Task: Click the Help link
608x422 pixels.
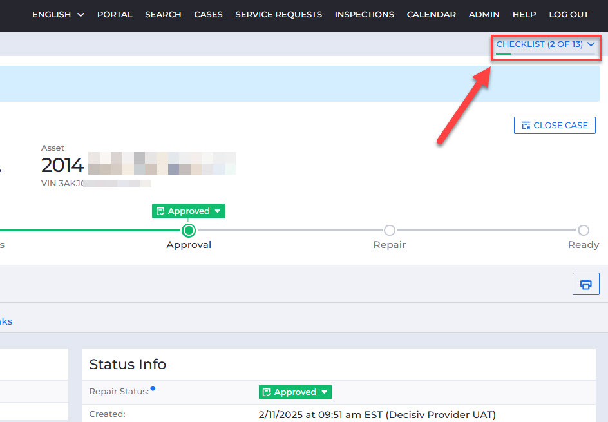Action: (x=524, y=14)
